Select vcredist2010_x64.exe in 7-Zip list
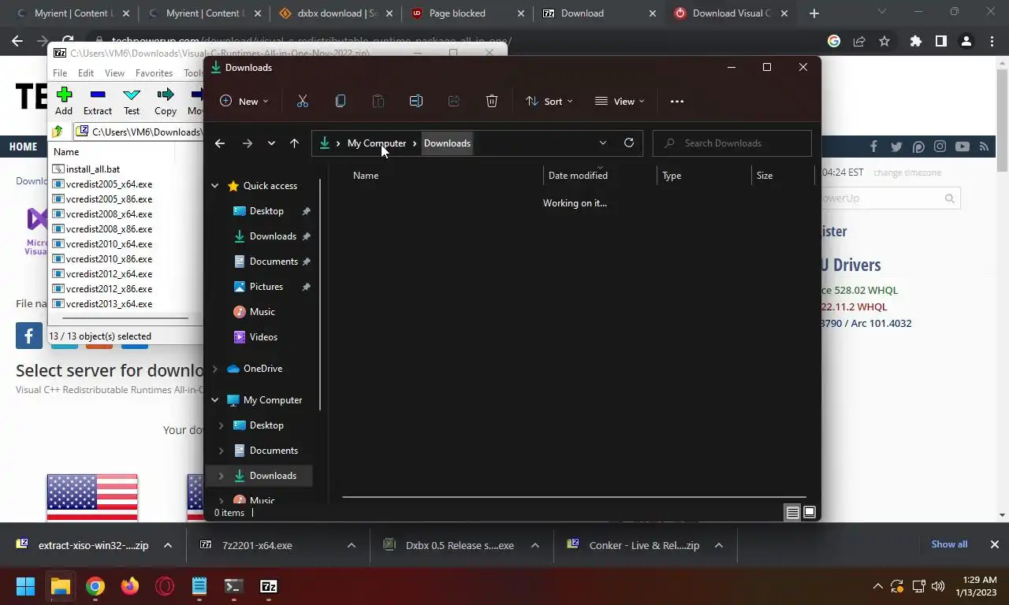This screenshot has height=605, width=1009. [x=109, y=244]
